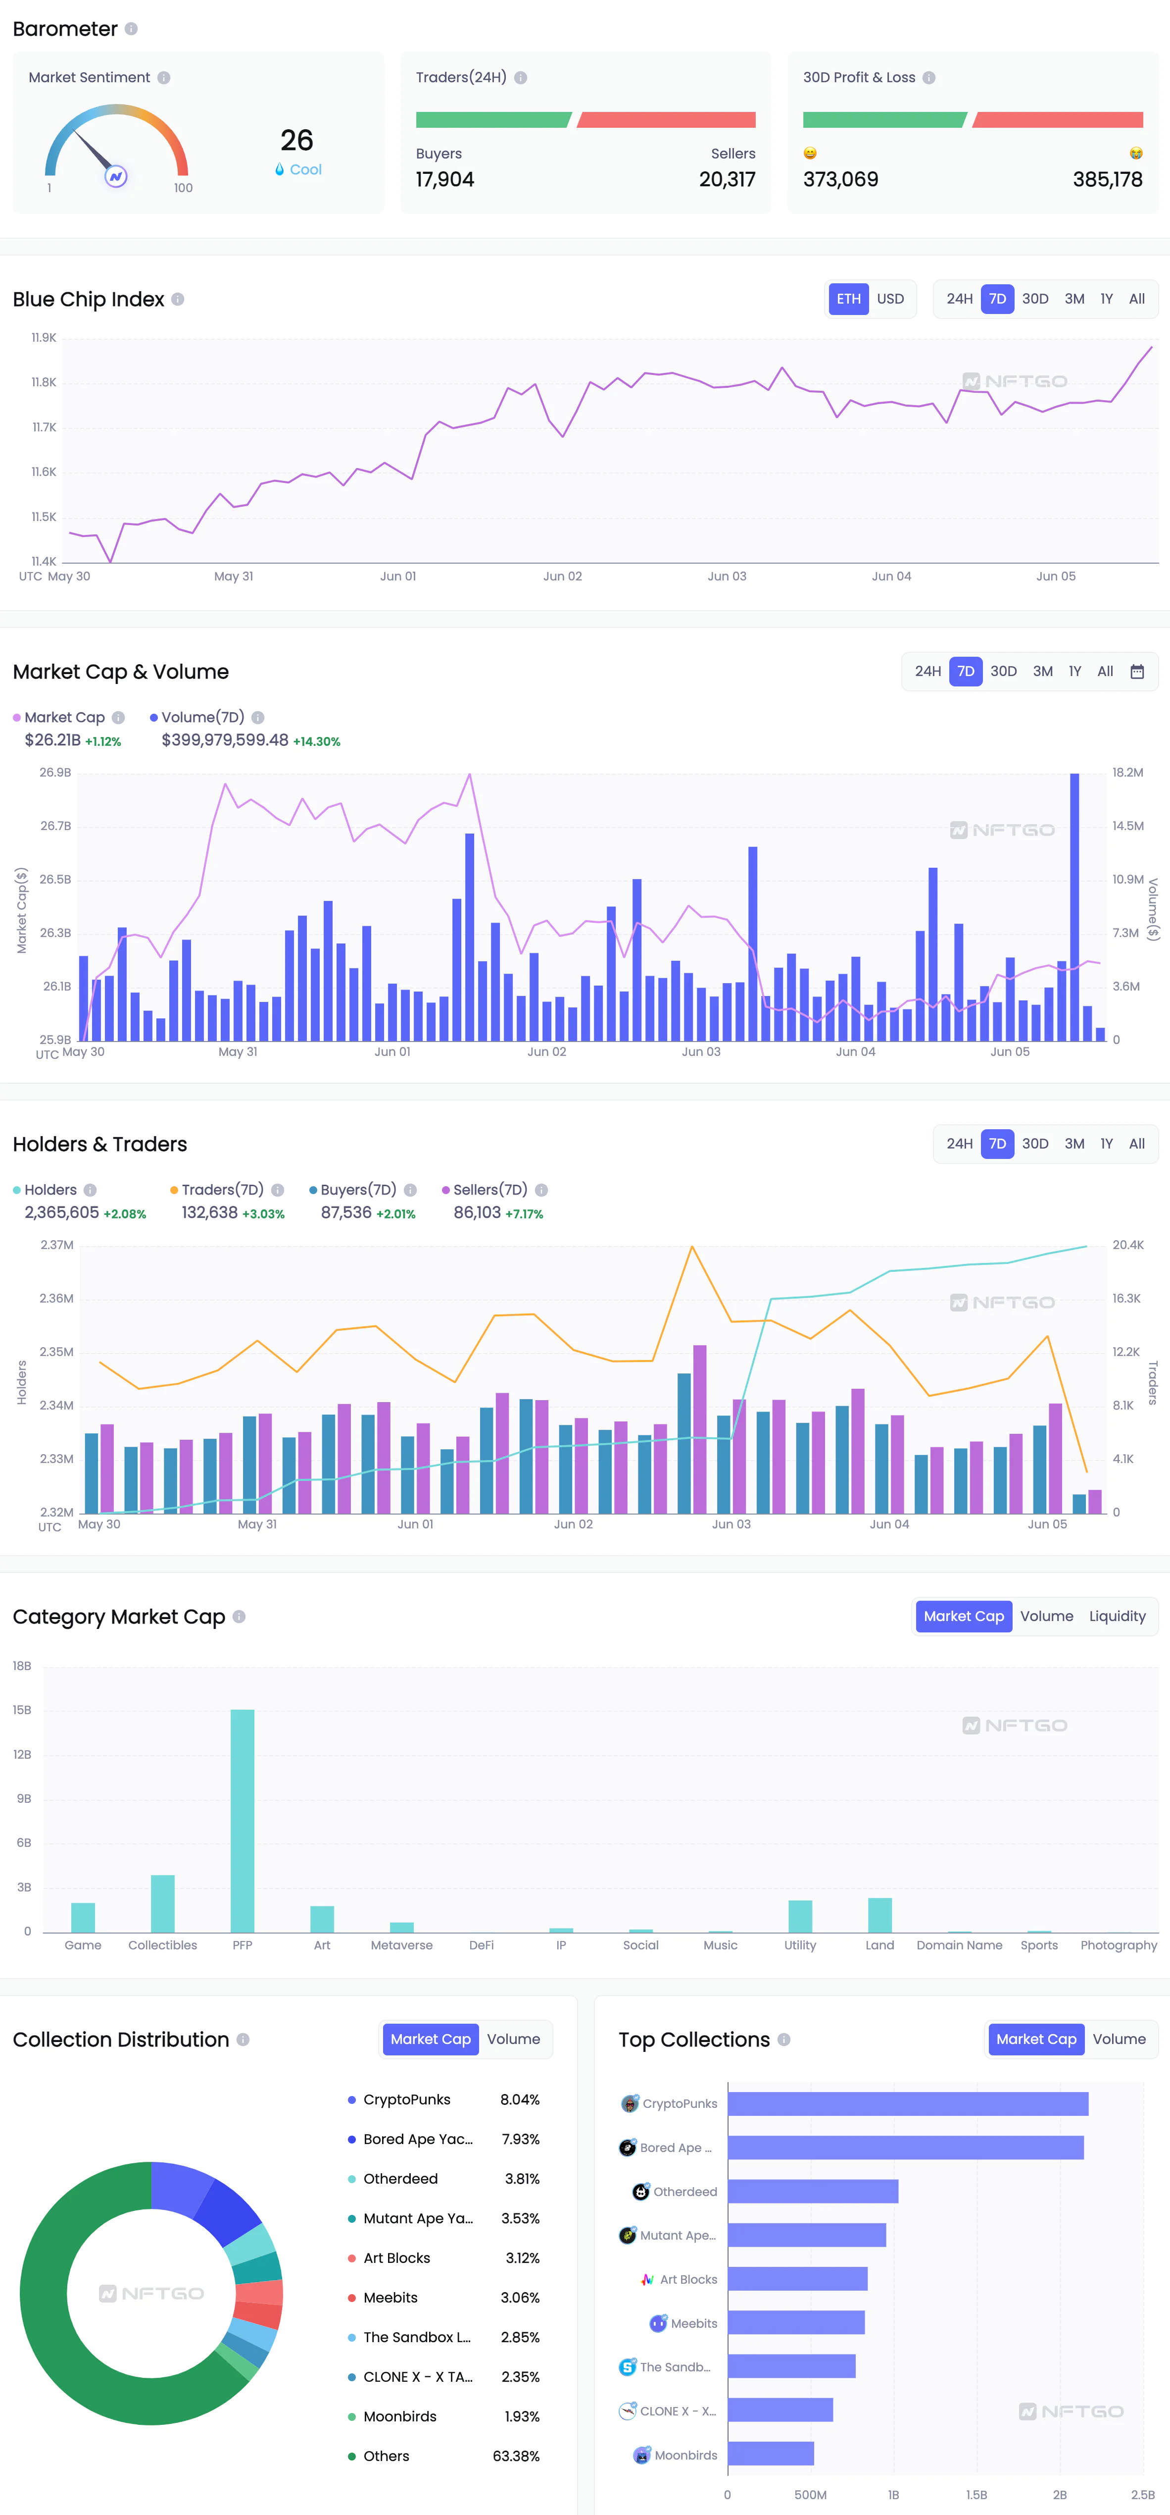Click the PFP bar in category chart
The width and height of the screenshot is (1170, 2515).
242,1821
